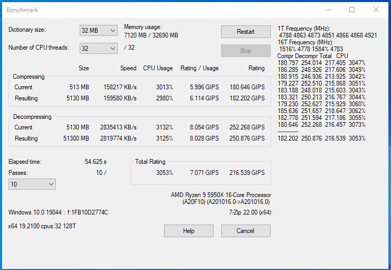Viewport: 391px width, 270px height.
Task: Click the 7-Zip 22.00 (x64) version text
Action: 250,212
